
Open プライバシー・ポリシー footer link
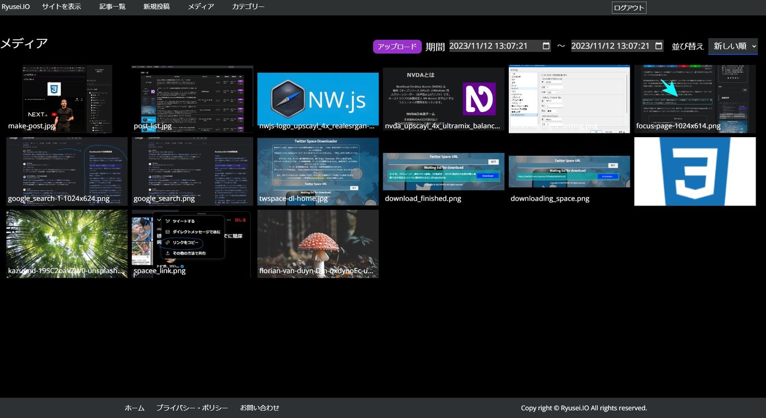[x=192, y=408]
